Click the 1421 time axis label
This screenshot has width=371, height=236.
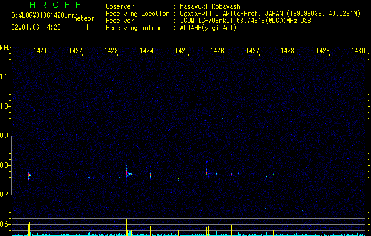(40, 51)
